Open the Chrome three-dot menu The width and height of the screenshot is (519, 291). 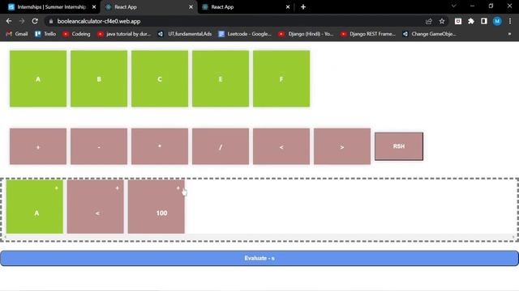[510, 21]
